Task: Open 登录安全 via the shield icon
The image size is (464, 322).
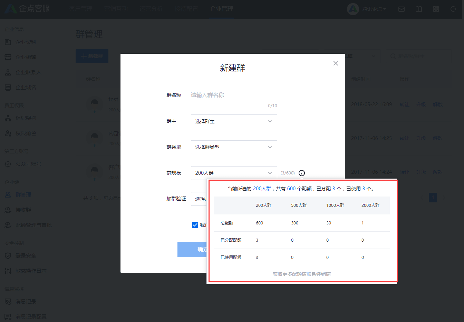Action: [8, 256]
